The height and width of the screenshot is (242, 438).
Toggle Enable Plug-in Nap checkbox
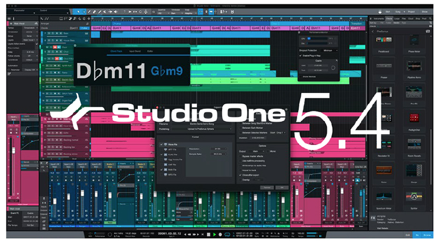[301, 56]
